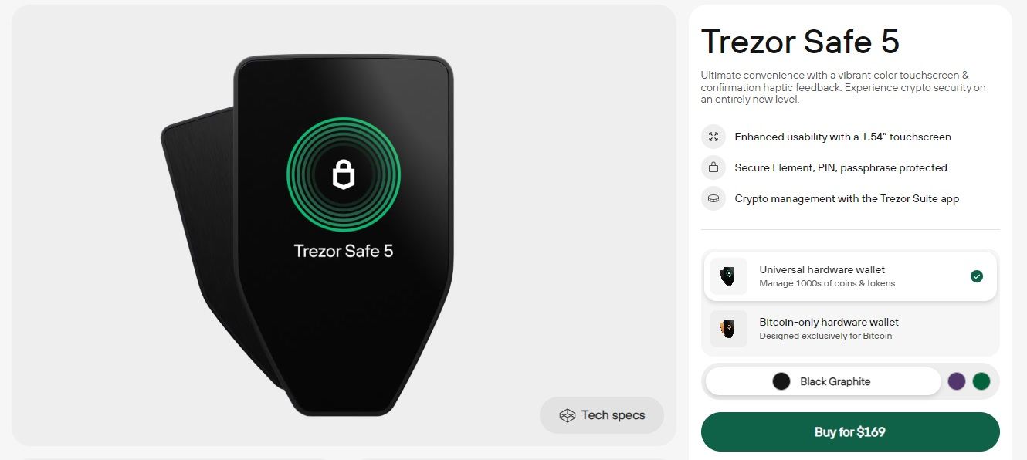Select the Universal hardware wallet option
The image size is (1027, 460).
coord(850,276)
